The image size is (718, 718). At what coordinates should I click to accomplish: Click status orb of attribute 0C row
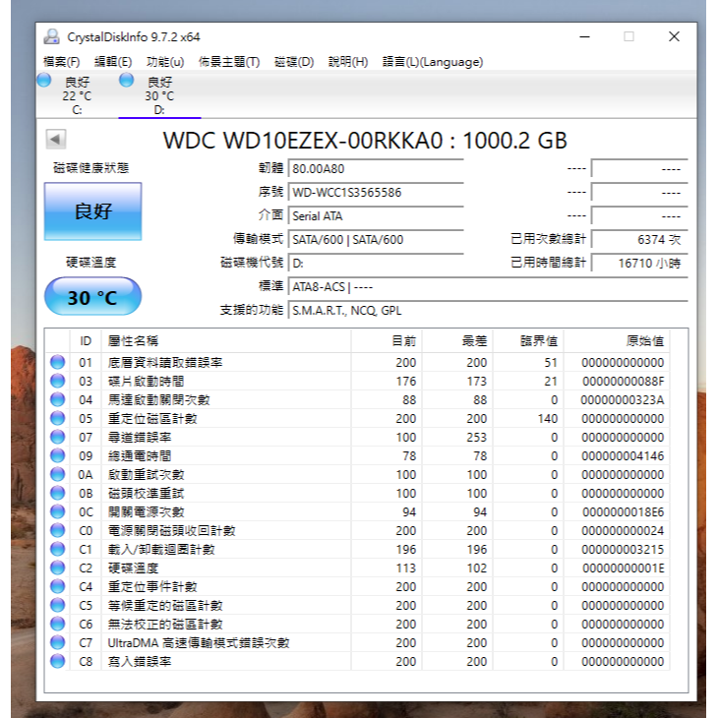[57, 511]
